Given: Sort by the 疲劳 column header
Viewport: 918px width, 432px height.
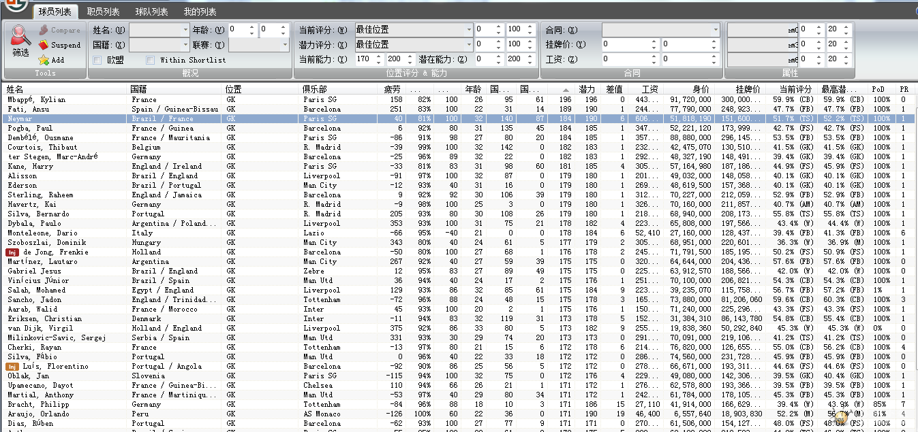Looking at the screenshot, I should pyautogui.click(x=392, y=89).
